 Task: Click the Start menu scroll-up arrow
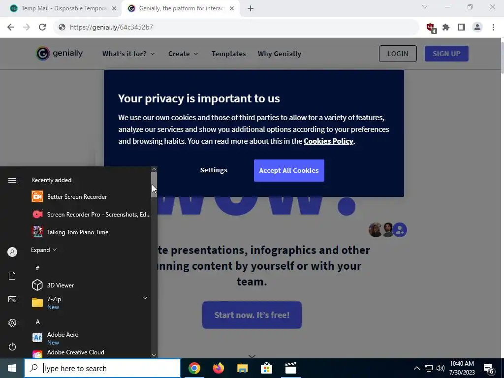154,169
